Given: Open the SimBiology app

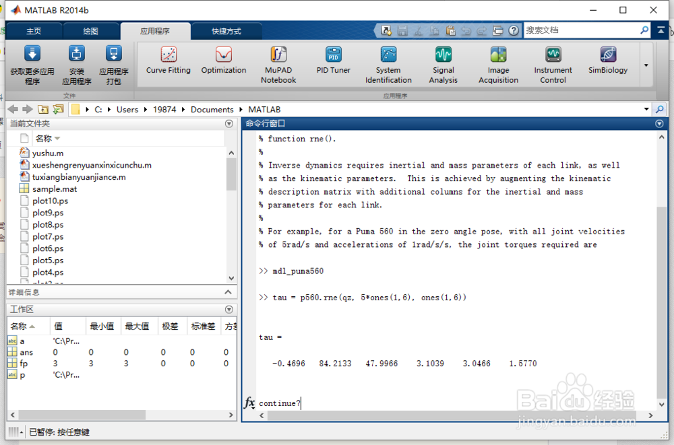Looking at the screenshot, I should point(608,61).
